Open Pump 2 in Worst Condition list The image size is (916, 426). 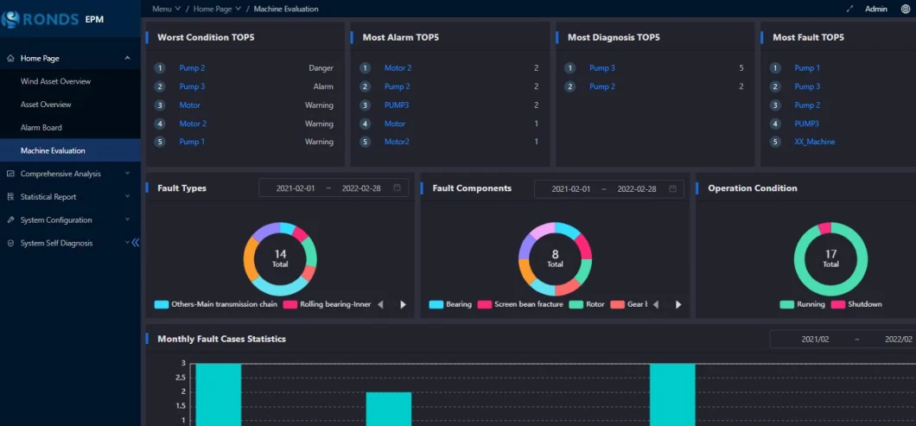[192, 67]
